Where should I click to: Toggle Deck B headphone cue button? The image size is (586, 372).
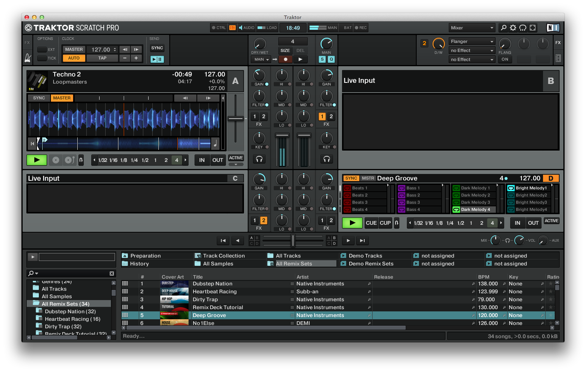[327, 159]
